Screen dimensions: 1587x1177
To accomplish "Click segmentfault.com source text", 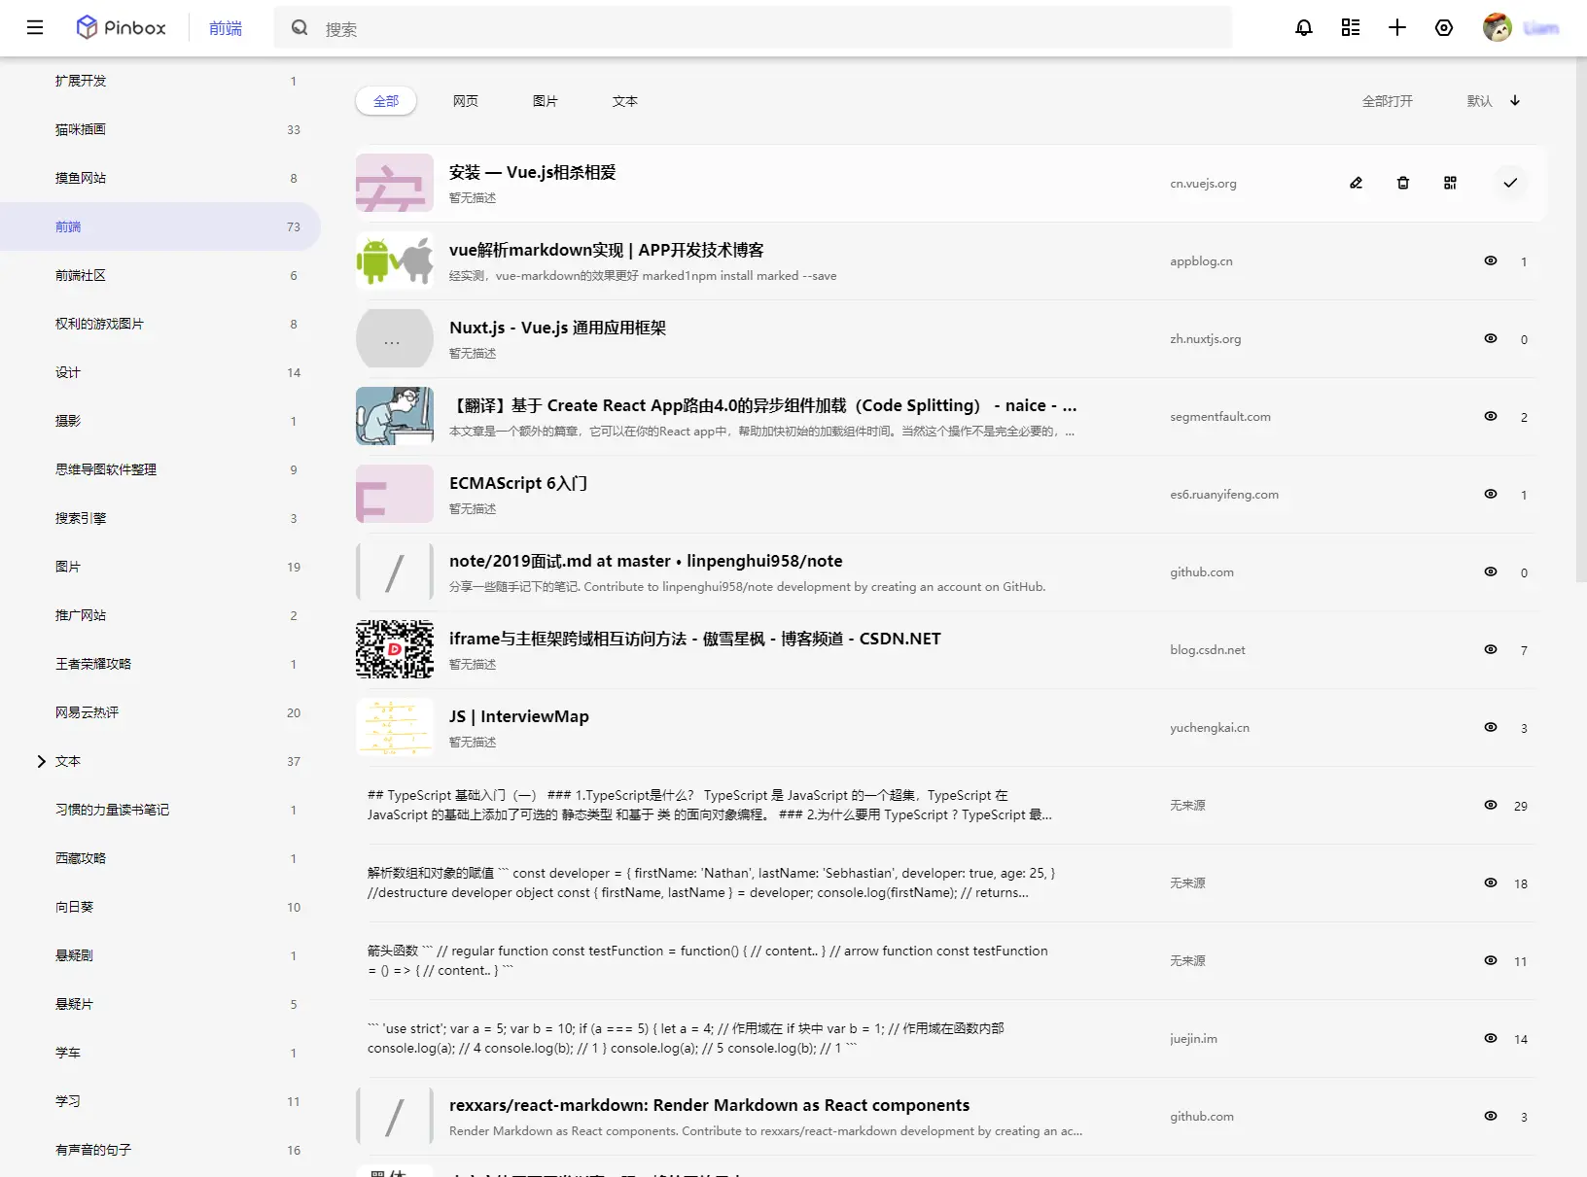I will tap(1220, 417).
